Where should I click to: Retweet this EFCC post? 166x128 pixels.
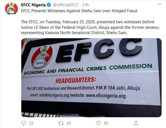(x=61, y=123)
